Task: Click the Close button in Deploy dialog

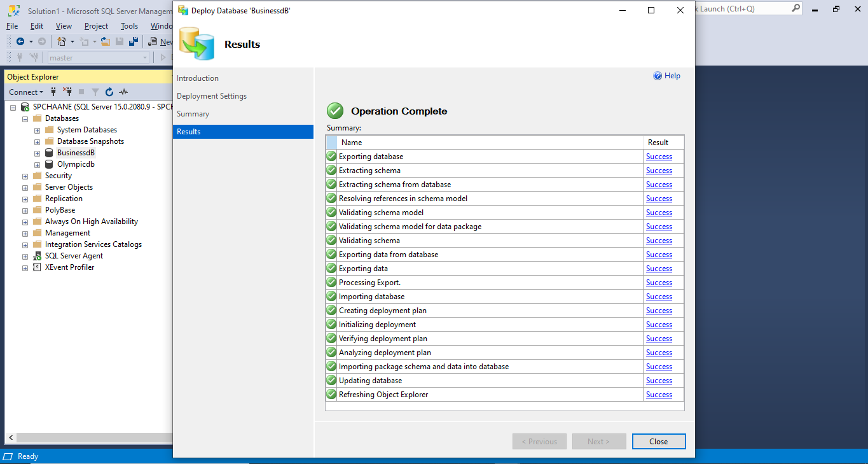Action: [x=659, y=441]
